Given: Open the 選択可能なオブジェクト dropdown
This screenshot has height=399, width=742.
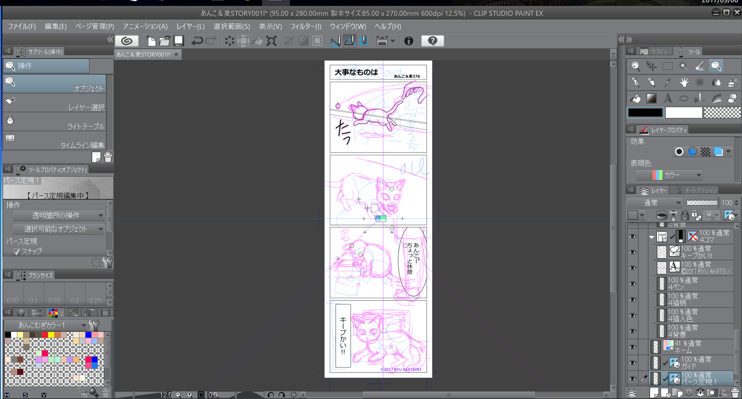Looking at the screenshot, I should (x=59, y=229).
